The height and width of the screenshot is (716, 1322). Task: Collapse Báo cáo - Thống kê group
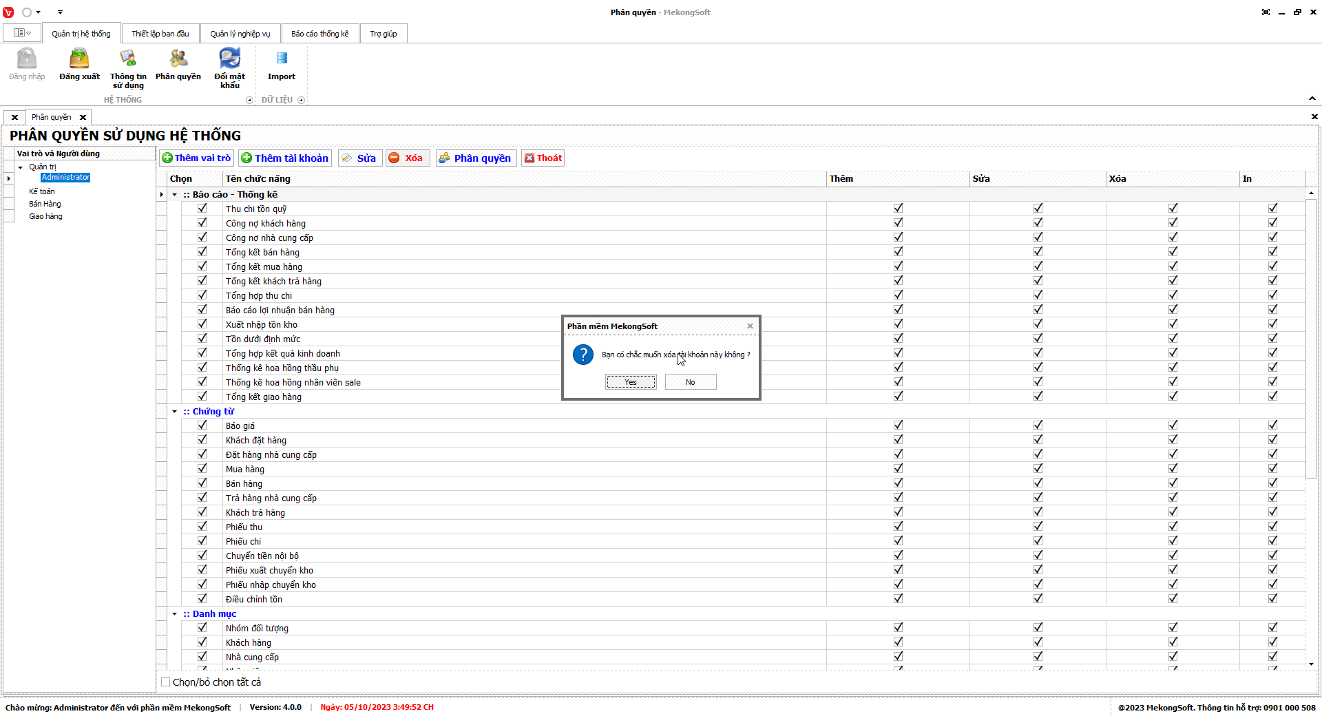click(x=175, y=195)
